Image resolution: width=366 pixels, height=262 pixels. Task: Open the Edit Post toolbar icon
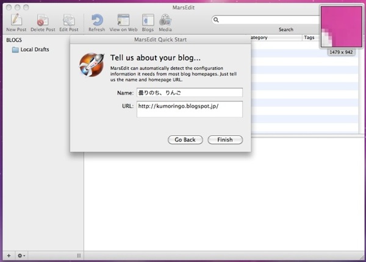(68, 19)
